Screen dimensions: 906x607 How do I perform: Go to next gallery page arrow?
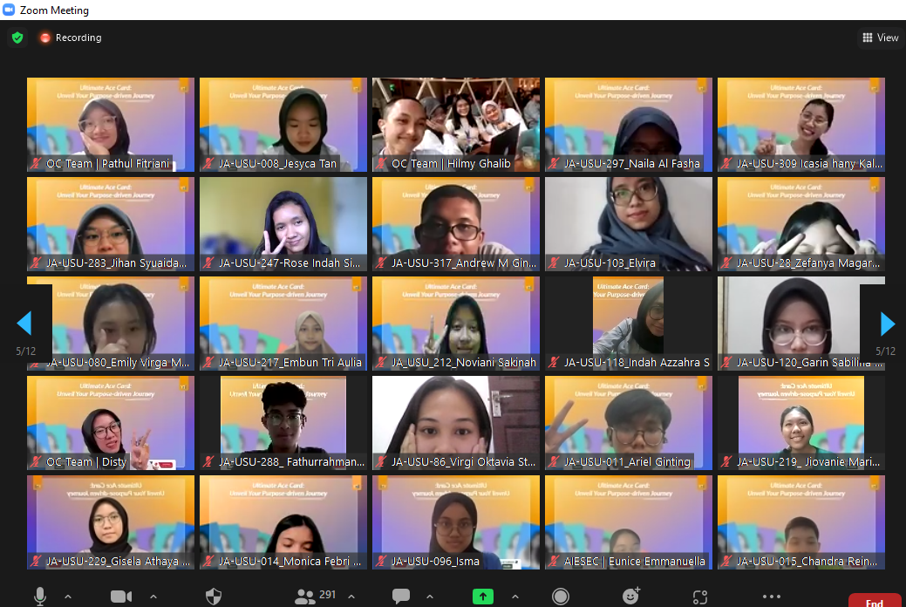887,324
